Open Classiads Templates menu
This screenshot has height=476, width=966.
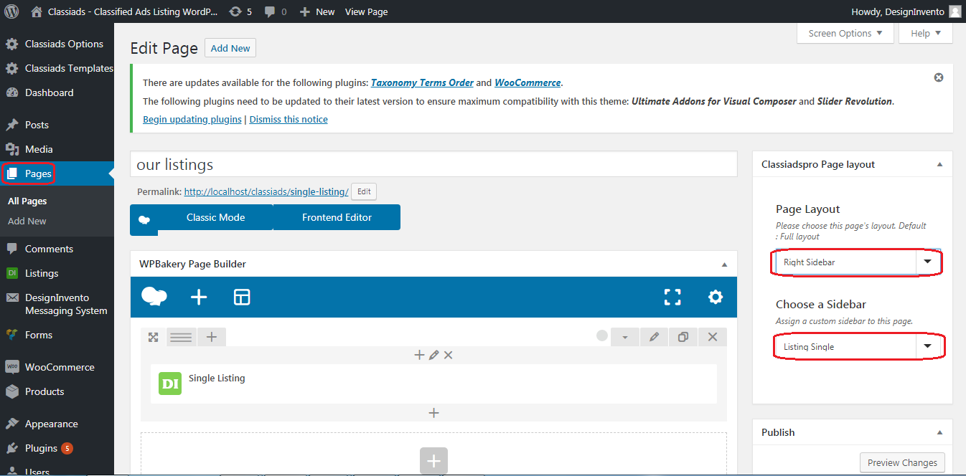tap(57, 68)
